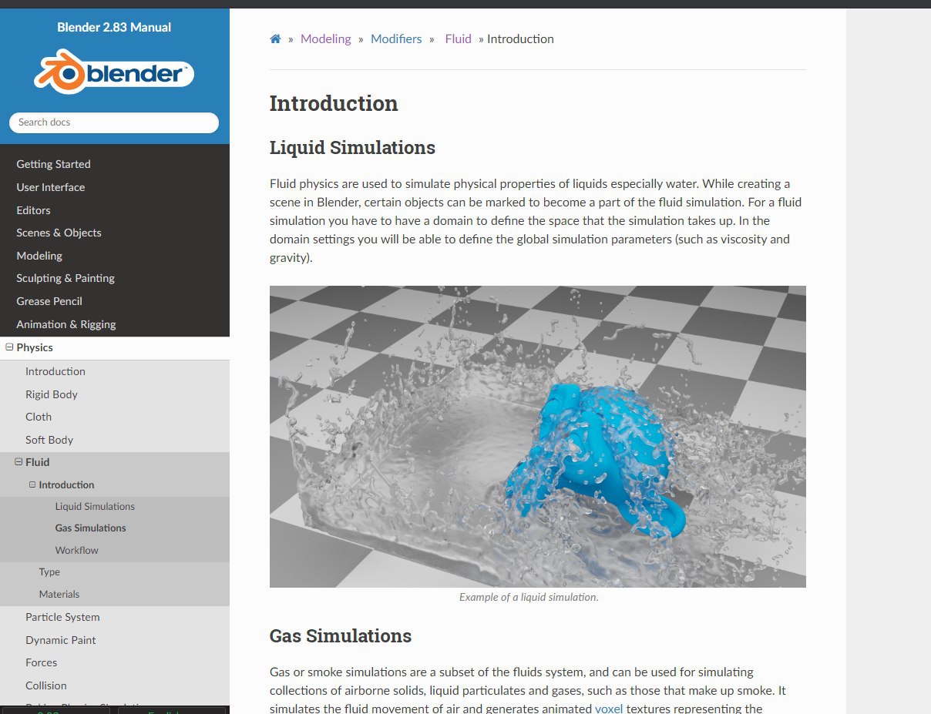
Task: Click the Gas Simulations heading in article
Action: click(x=341, y=635)
